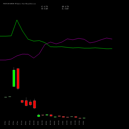The height and width of the screenshot is (129, 129).
Task: Select the red candle for 16 Feb
Action: [x=76, y=117]
